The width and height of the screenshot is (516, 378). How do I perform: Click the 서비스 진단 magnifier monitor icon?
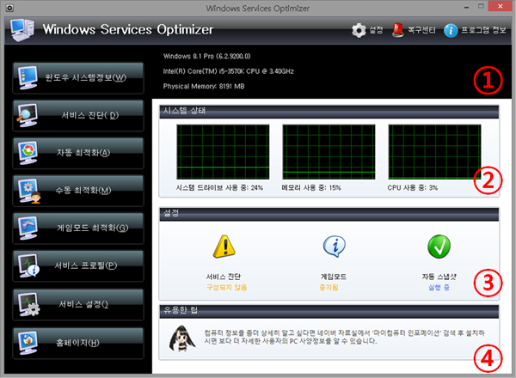pos(28,115)
